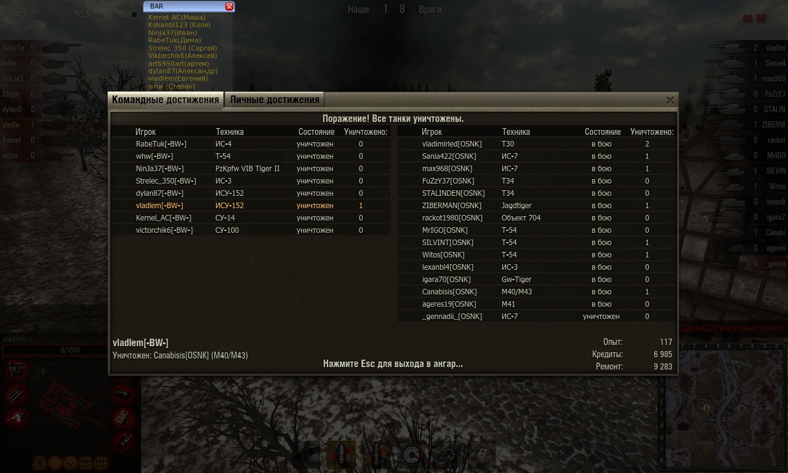Click the 0/1010 tank health bar
This screenshot has width=788, height=473.
(70, 350)
